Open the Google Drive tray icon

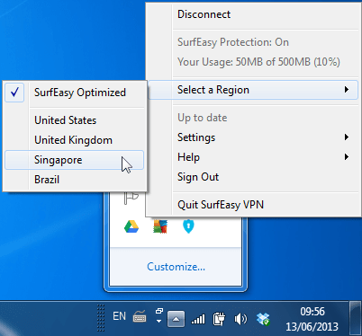tap(131, 226)
